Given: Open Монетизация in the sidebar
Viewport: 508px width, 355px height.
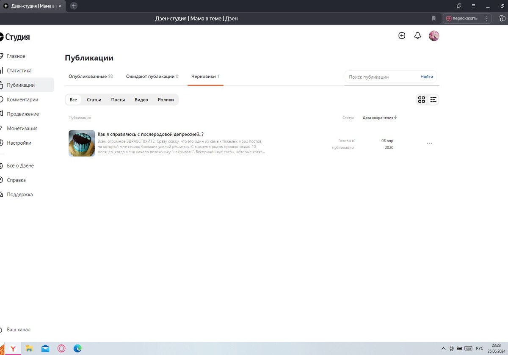Looking at the screenshot, I should point(22,128).
